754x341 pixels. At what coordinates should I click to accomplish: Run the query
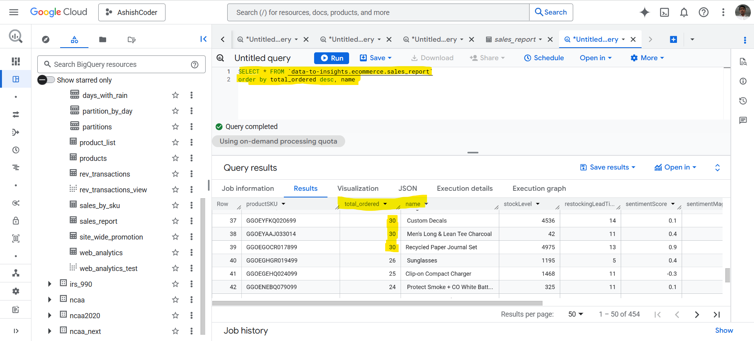point(332,58)
